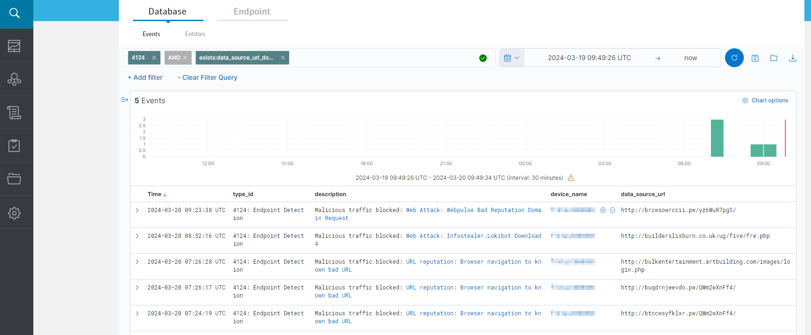Remove the exists:data_source_url filter chip
This screenshot has height=335, width=811.
[283, 58]
